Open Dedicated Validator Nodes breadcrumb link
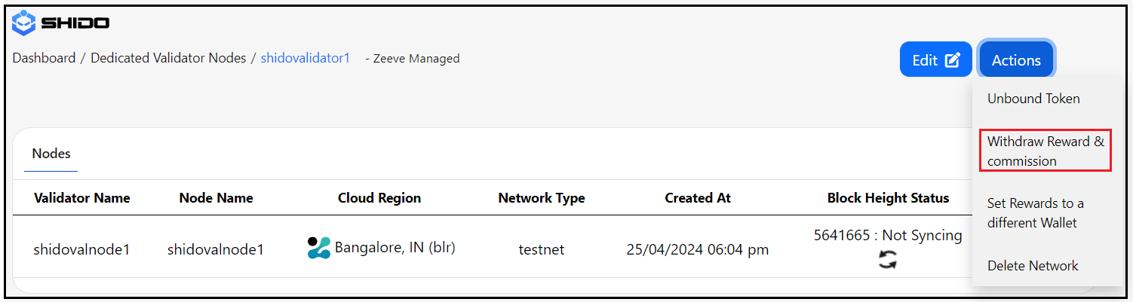Image resolution: width=1133 pixels, height=302 pixels. point(168,58)
